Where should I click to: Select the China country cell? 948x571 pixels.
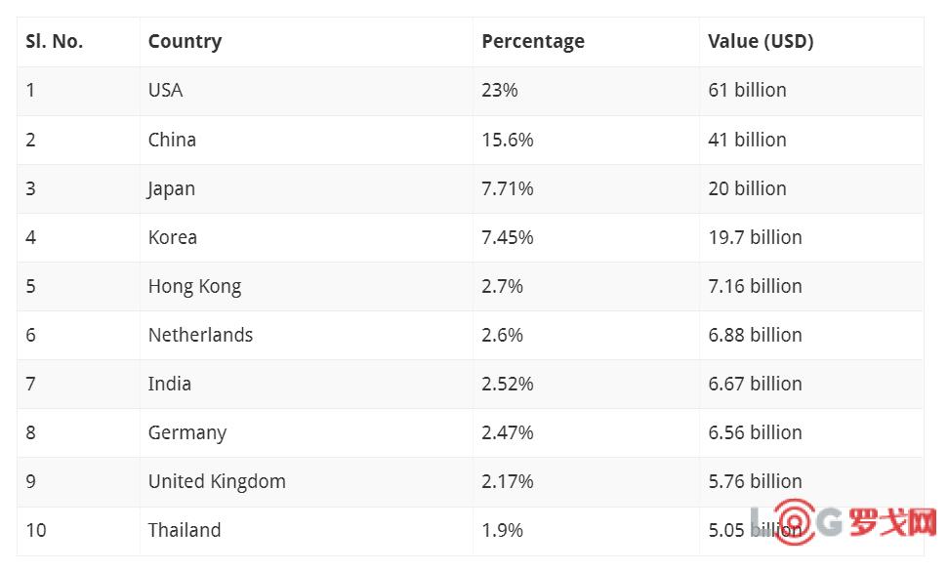tap(172, 140)
